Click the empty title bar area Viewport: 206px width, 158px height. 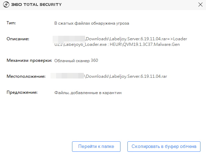point(129,5)
